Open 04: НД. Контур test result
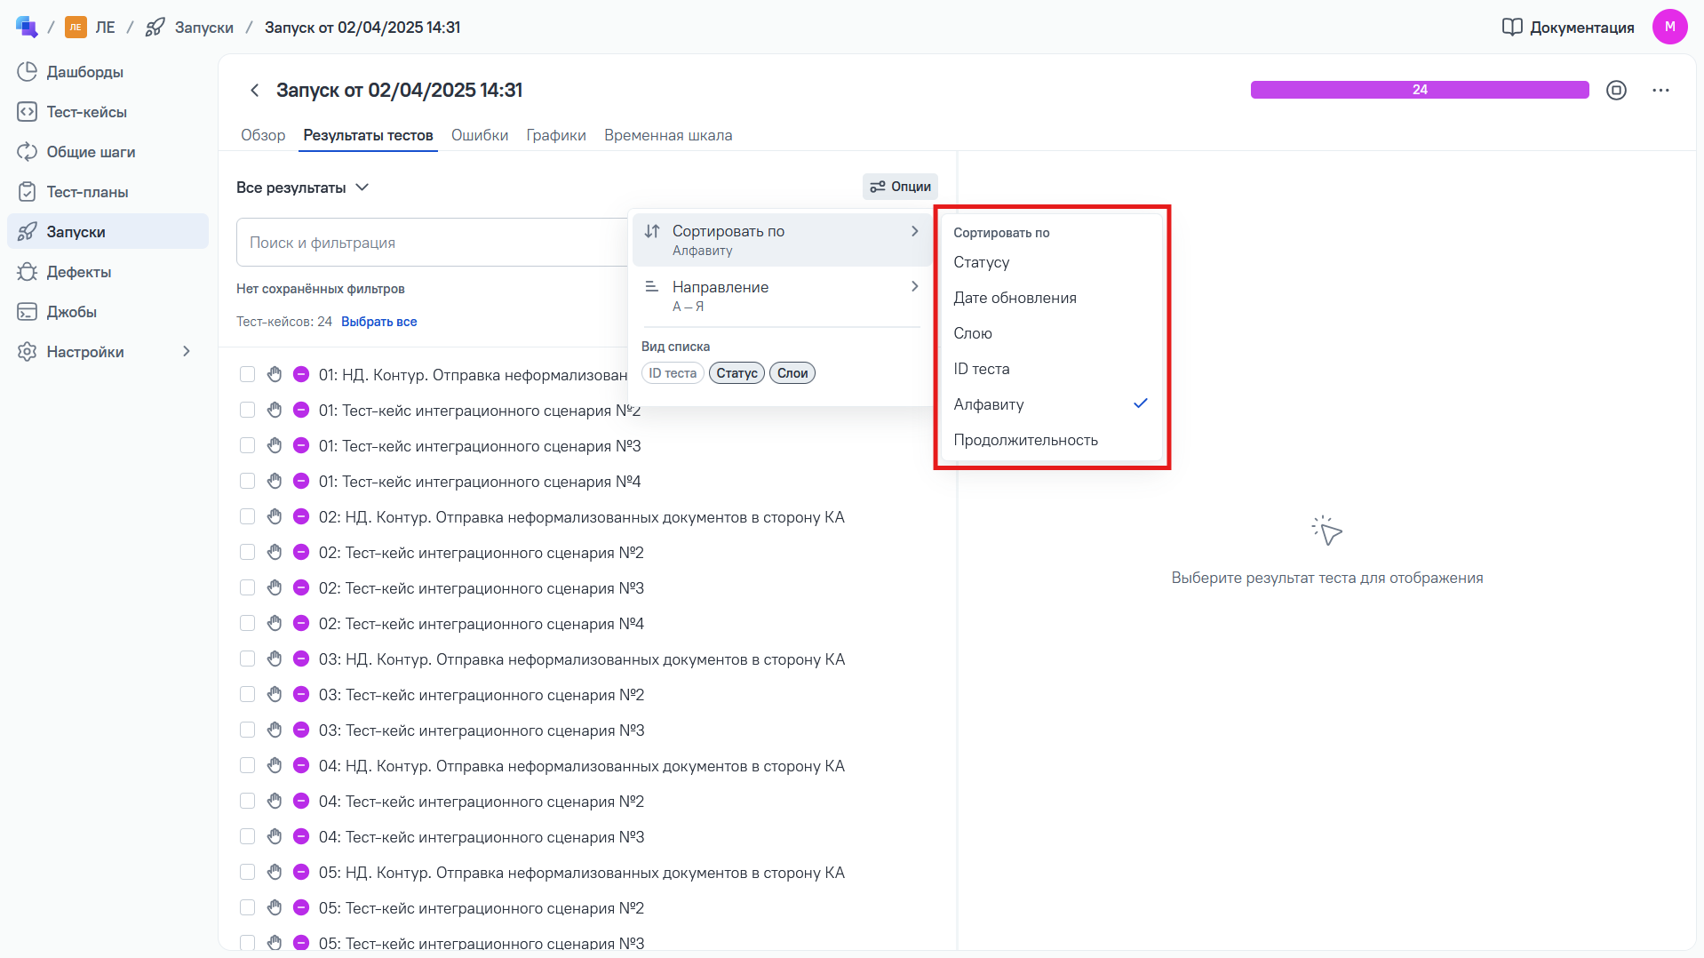The image size is (1704, 958). pyautogui.click(x=582, y=766)
